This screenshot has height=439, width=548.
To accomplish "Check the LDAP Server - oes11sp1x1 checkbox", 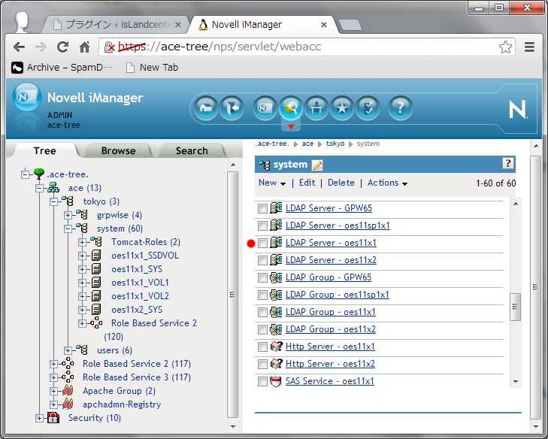I will pyautogui.click(x=262, y=226).
